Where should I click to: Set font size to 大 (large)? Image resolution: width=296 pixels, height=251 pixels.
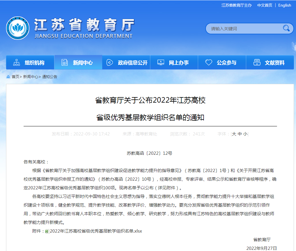pyautogui.click(x=234, y=134)
